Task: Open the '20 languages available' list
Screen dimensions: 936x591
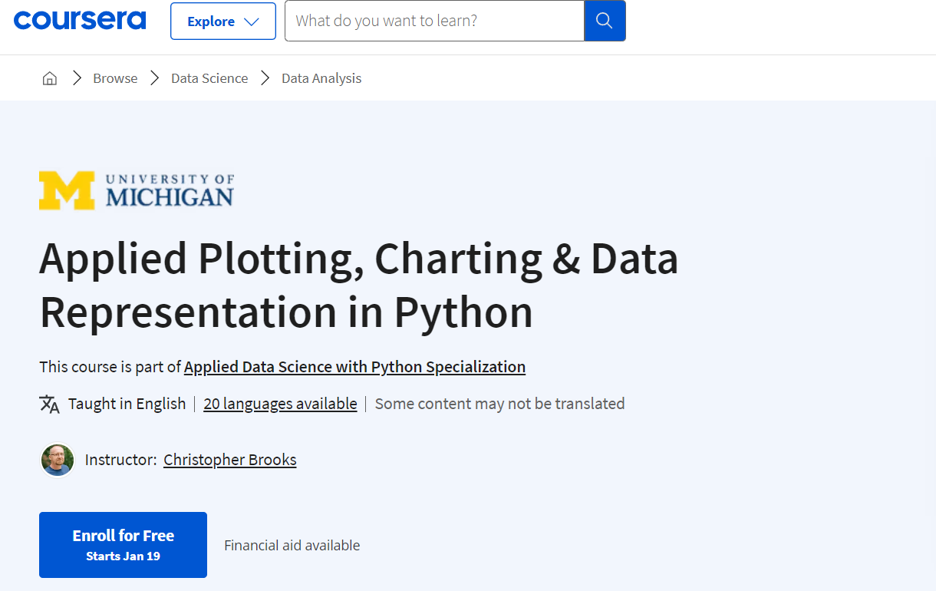Action: tap(280, 403)
